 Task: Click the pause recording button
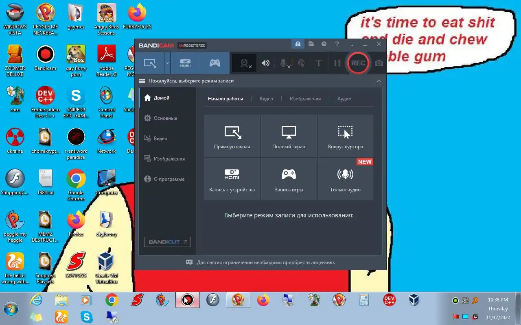coord(337,63)
